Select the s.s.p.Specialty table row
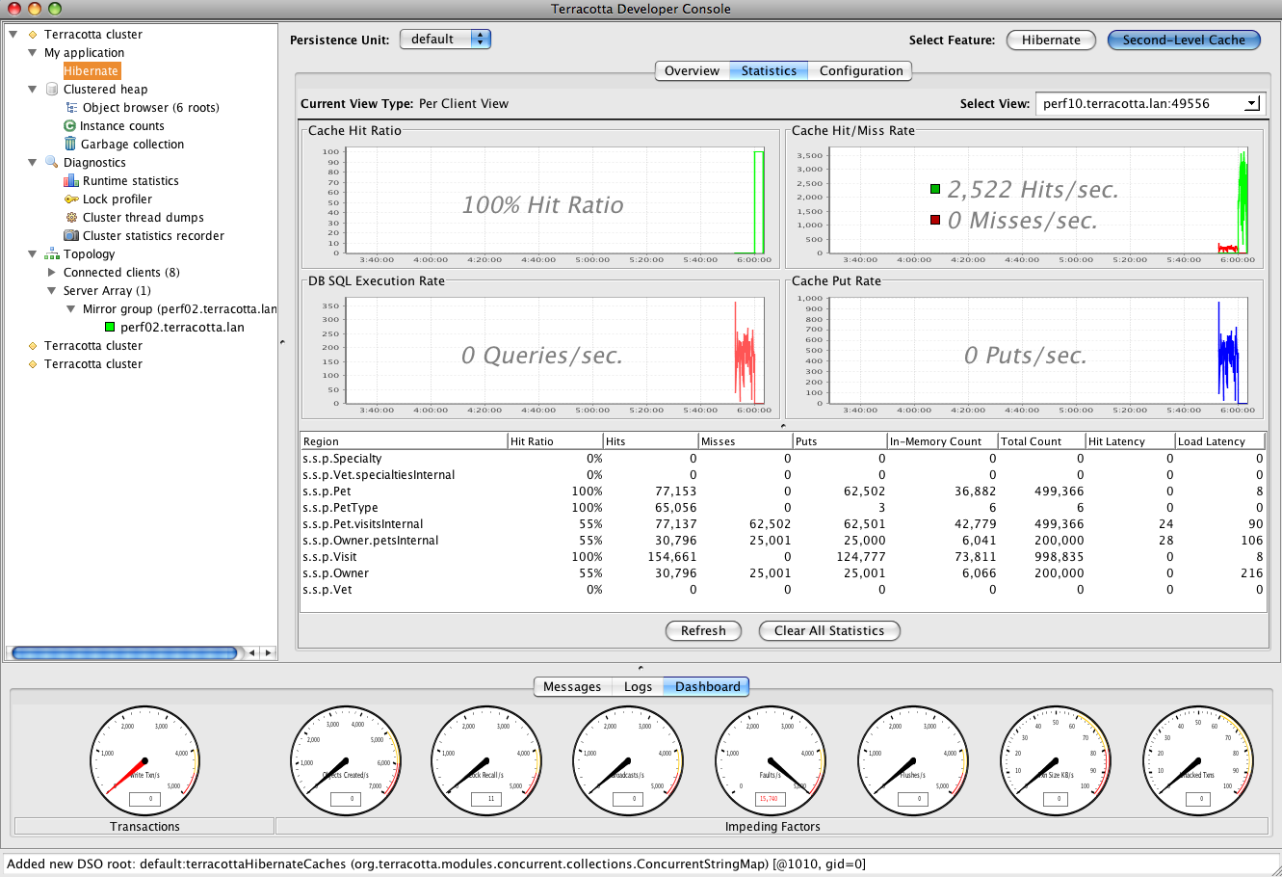Screen dimensions: 1282x877 point(783,459)
